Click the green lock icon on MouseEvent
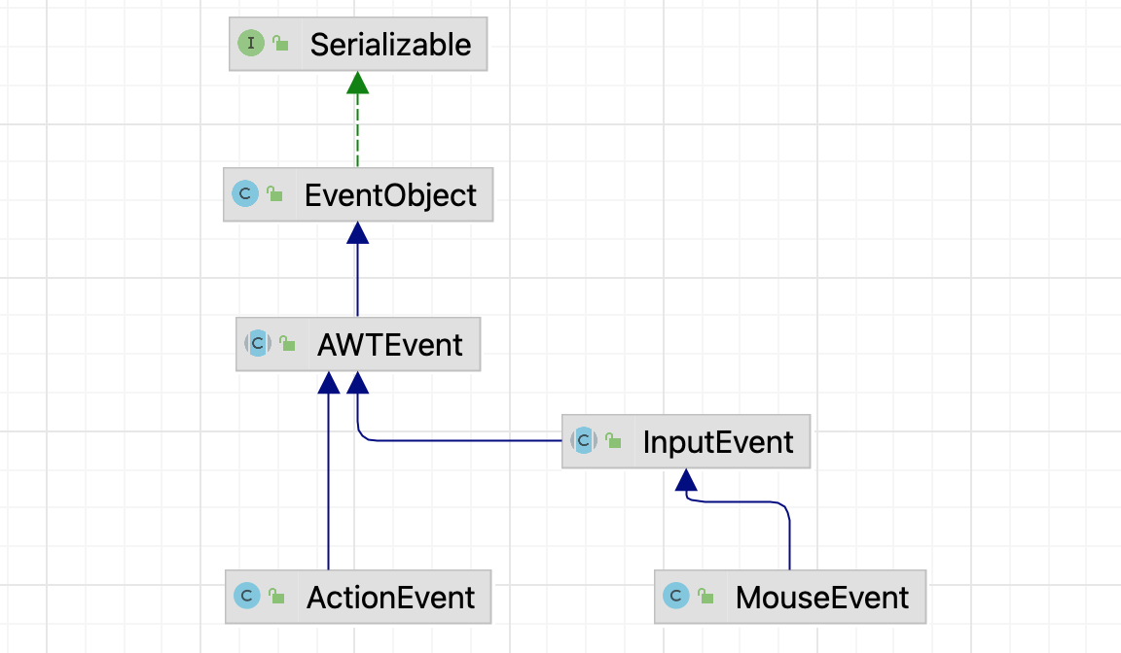 coord(705,596)
